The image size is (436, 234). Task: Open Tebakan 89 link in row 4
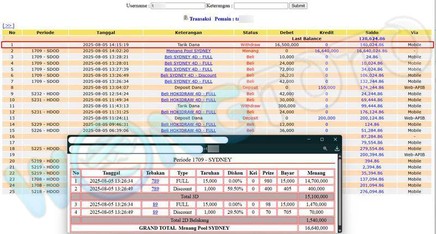[x=155, y=212]
